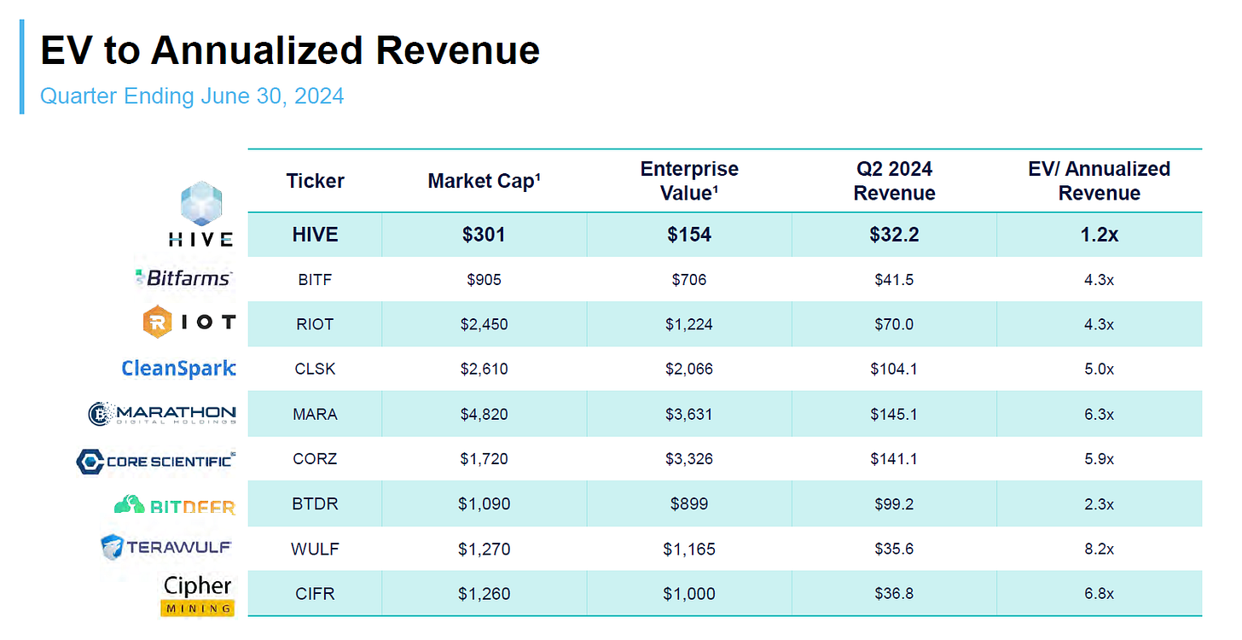Click HIVE enterprise value $154
The width and height of the screenshot is (1242, 640).
[x=689, y=235]
